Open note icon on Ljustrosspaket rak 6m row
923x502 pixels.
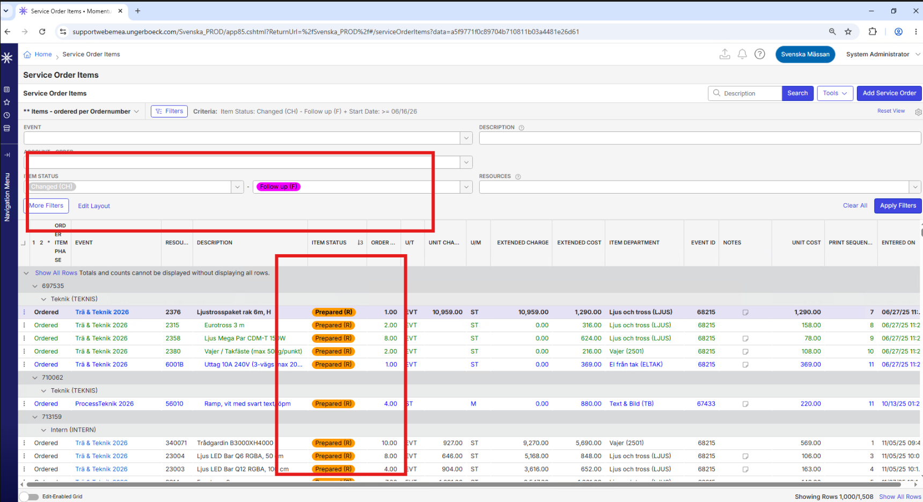745,312
